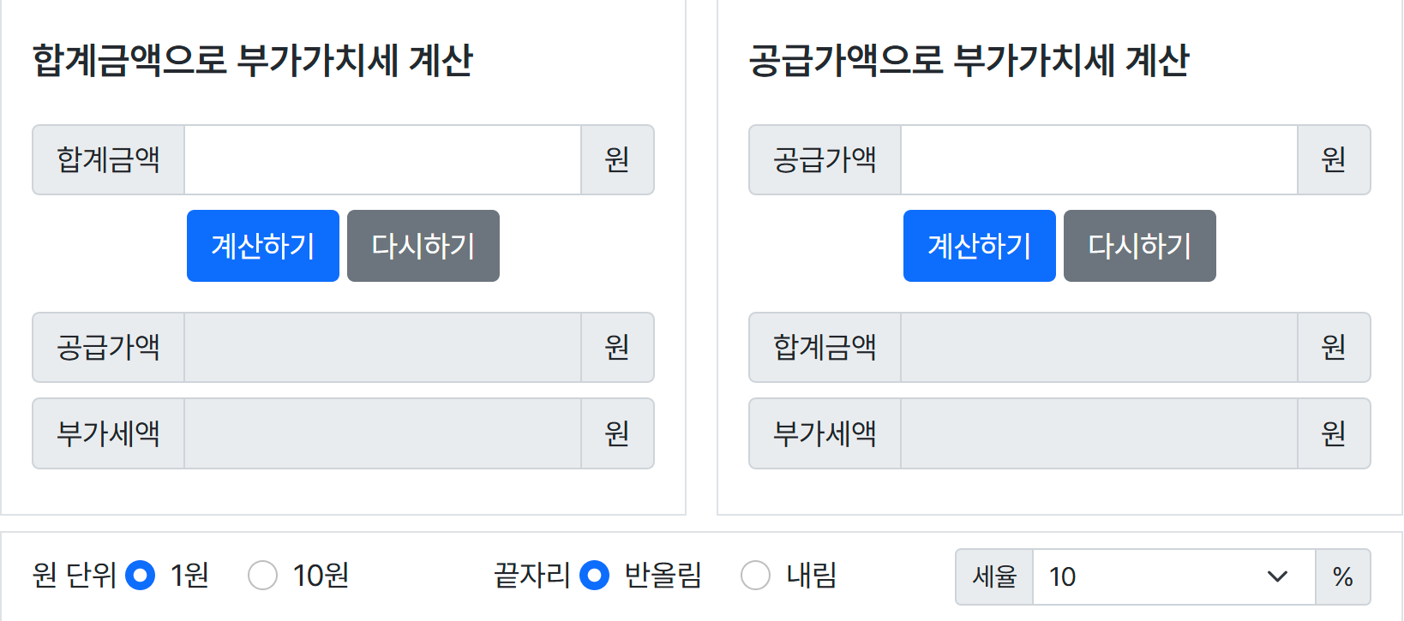
Task: Click the right panel 부가세액 result field
Action: coord(1099,433)
